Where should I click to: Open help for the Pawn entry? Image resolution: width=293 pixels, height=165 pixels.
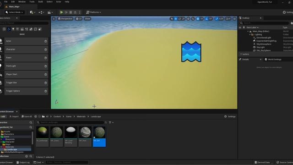[46, 58]
